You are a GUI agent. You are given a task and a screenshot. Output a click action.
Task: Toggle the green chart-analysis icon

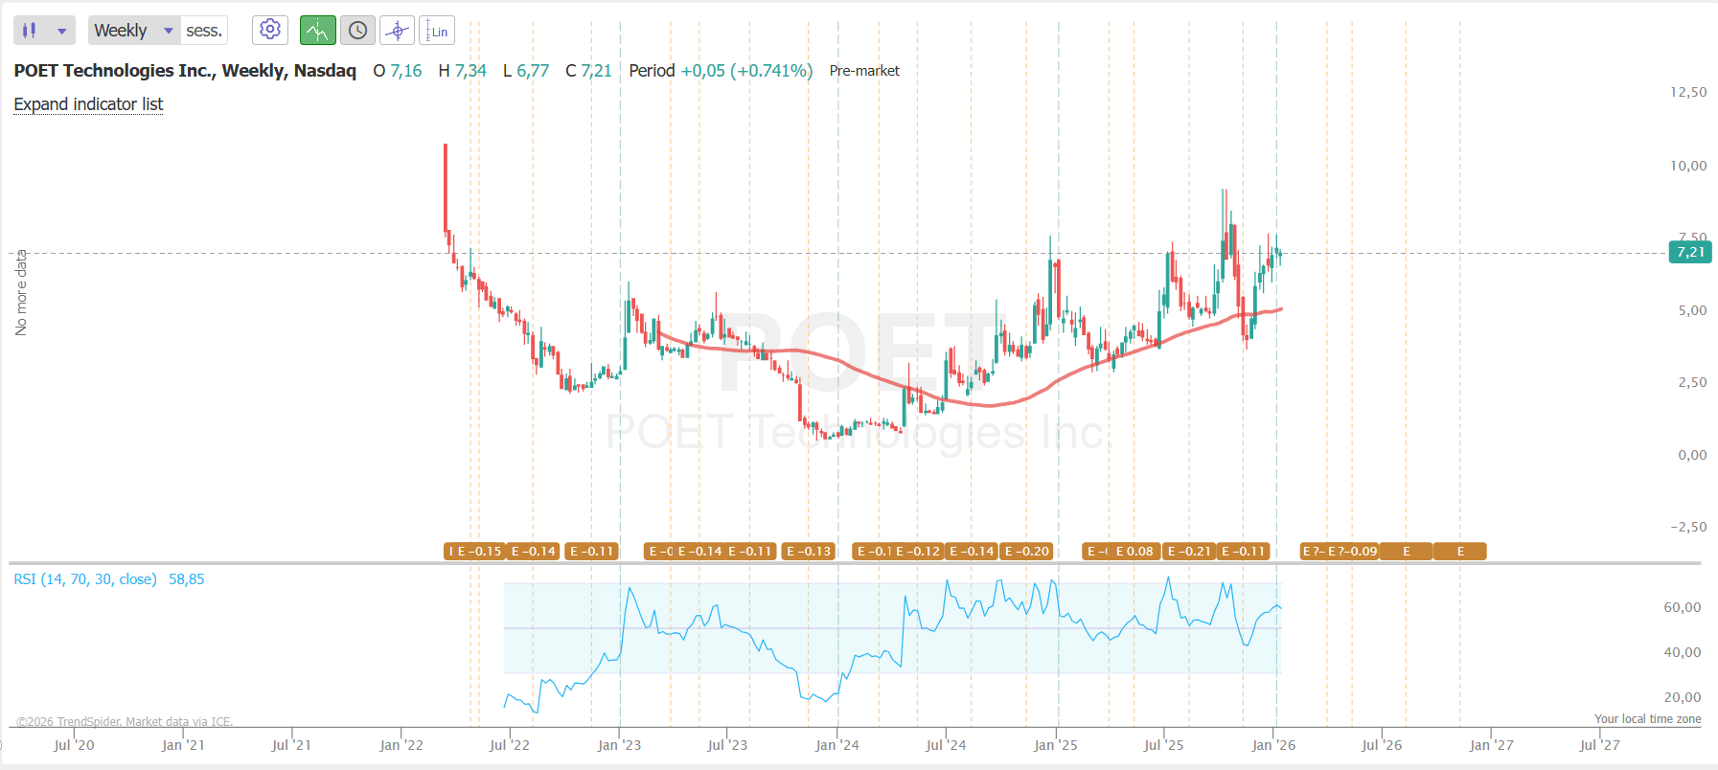317,31
